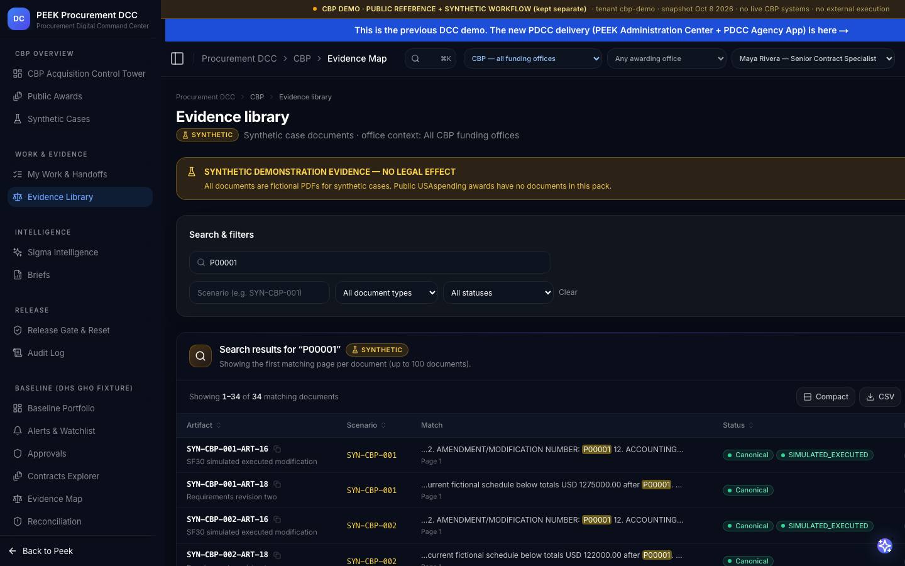The image size is (905, 566).
Task: Sort by the Artifact column
Action: coord(204,425)
